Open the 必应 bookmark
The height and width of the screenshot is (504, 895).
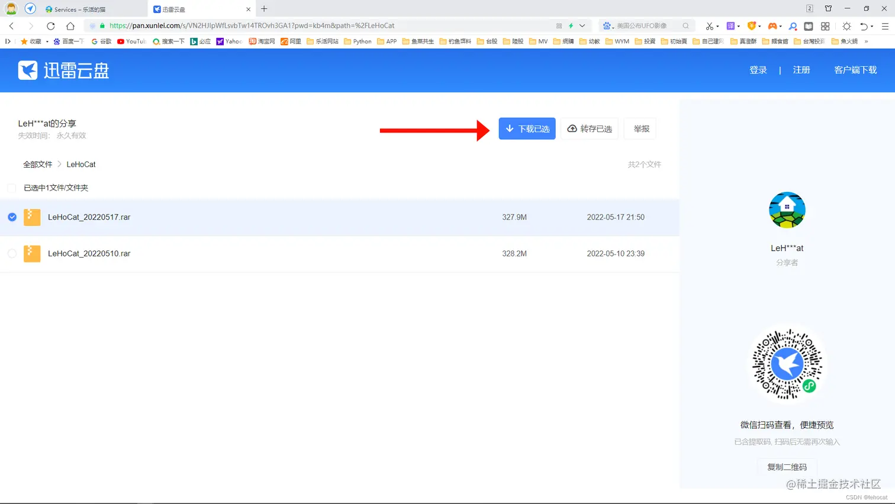[200, 41]
